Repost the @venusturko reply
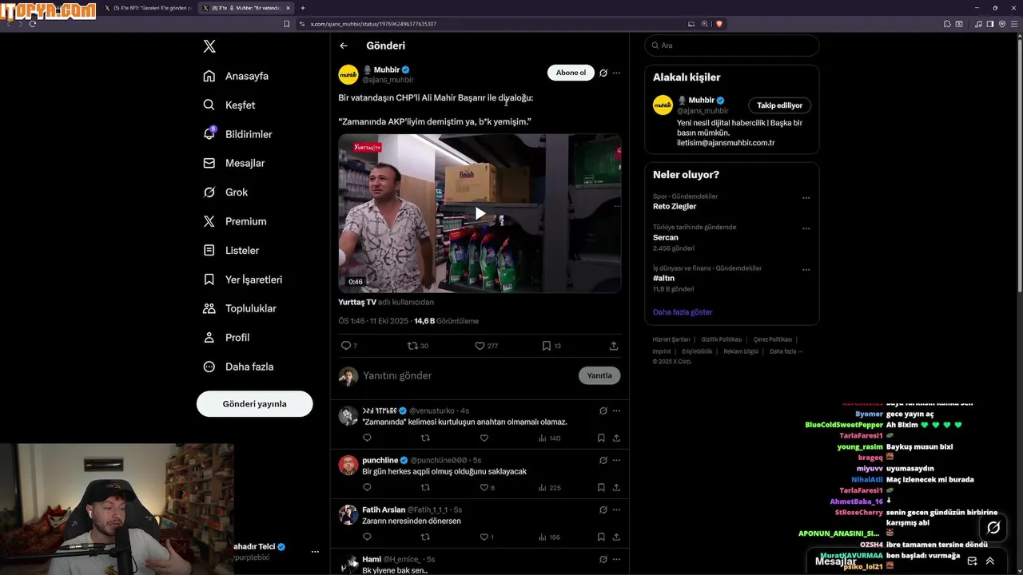This screenshot has height=575, width=1023. [425, 438]
